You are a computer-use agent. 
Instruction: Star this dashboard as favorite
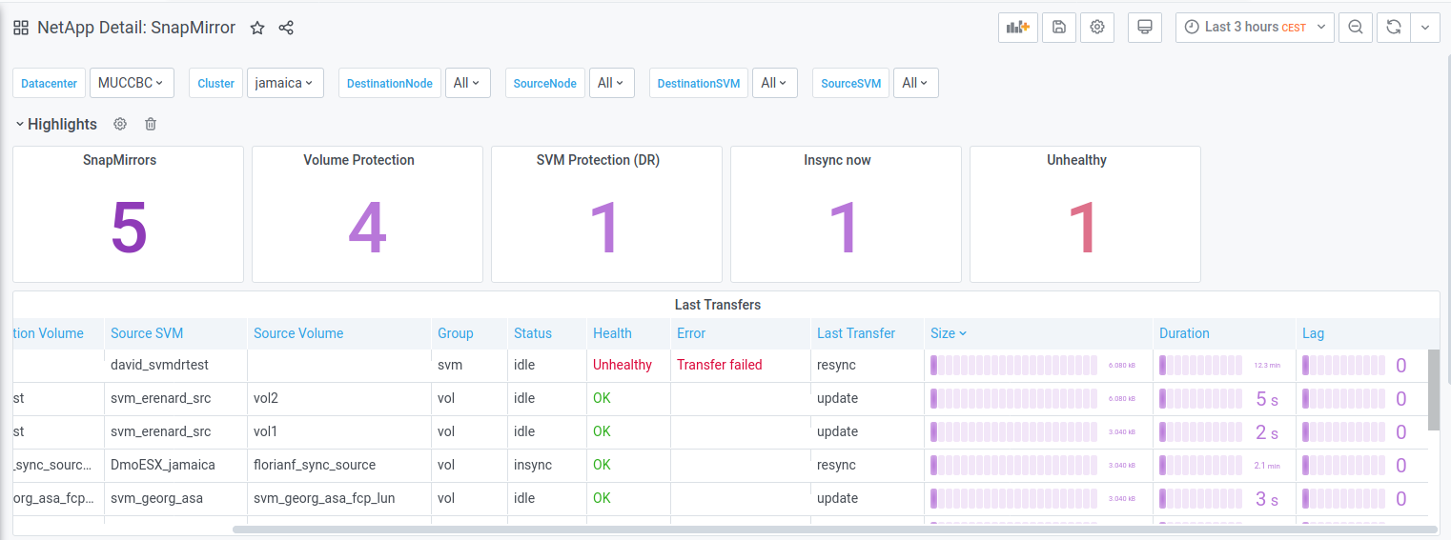pyautogui.click(x=257, y=28)
